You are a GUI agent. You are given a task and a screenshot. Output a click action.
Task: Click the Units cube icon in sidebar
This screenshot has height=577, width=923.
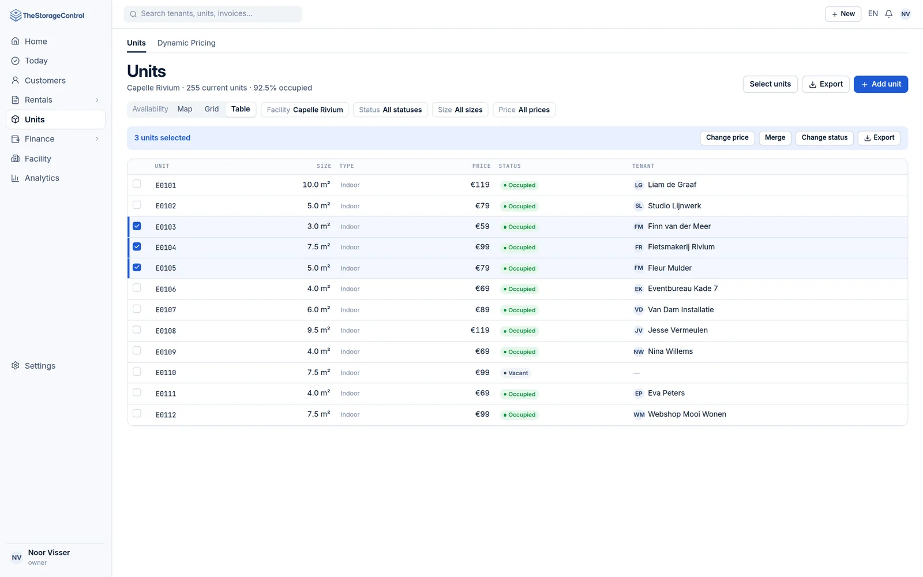coord(16,119)
